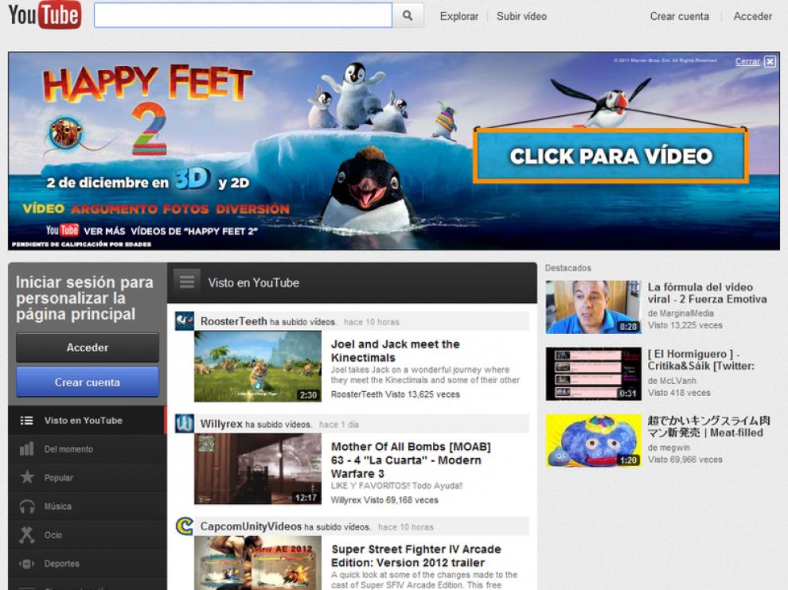Click the Willyrex channel avatar

coord(184,423)
